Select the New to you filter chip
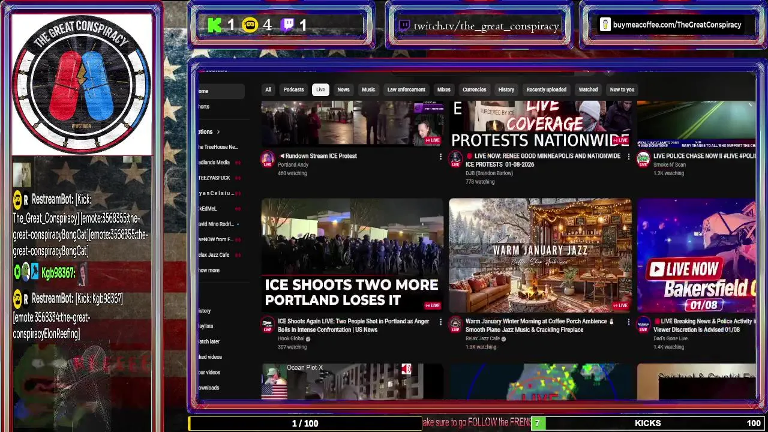This screenshot has height=432, width=768. (622, 89)
